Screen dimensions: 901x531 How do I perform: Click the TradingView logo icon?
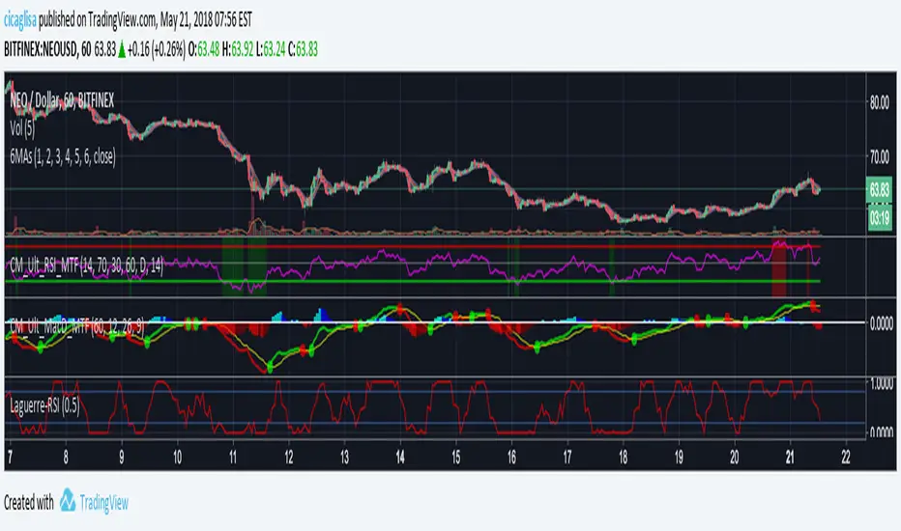(x=68, y=500)
